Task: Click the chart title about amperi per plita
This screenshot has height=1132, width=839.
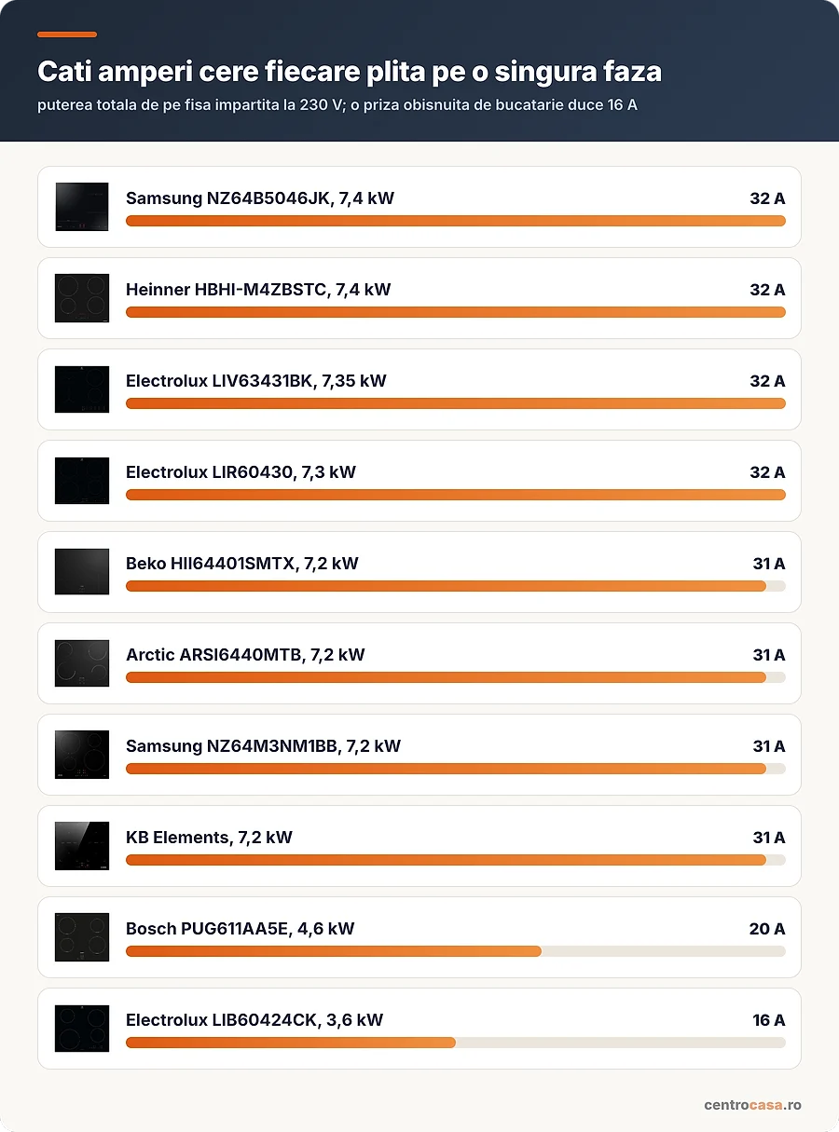Action: (350, 71)
